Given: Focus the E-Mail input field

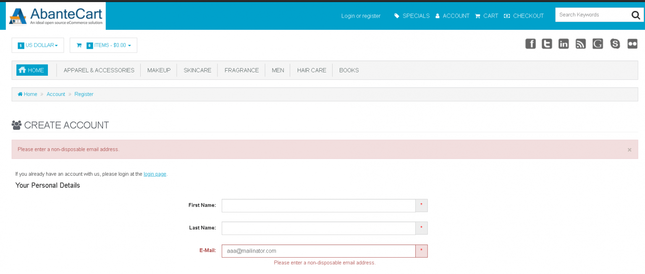Looking at the screenshot, I should tap(318, 251).
